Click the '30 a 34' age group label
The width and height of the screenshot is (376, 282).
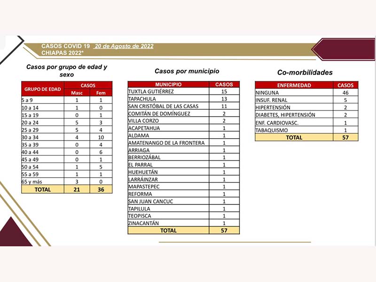pos(30,137)
